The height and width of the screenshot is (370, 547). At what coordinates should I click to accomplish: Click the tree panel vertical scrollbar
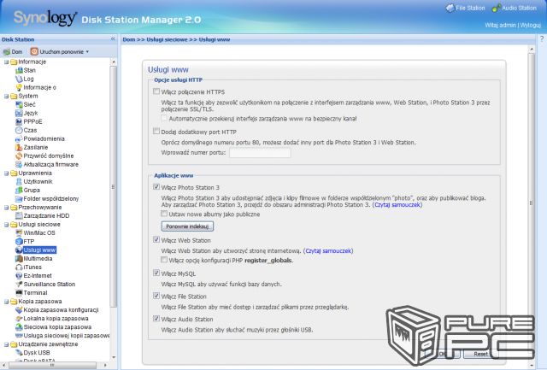click(114, 185)
